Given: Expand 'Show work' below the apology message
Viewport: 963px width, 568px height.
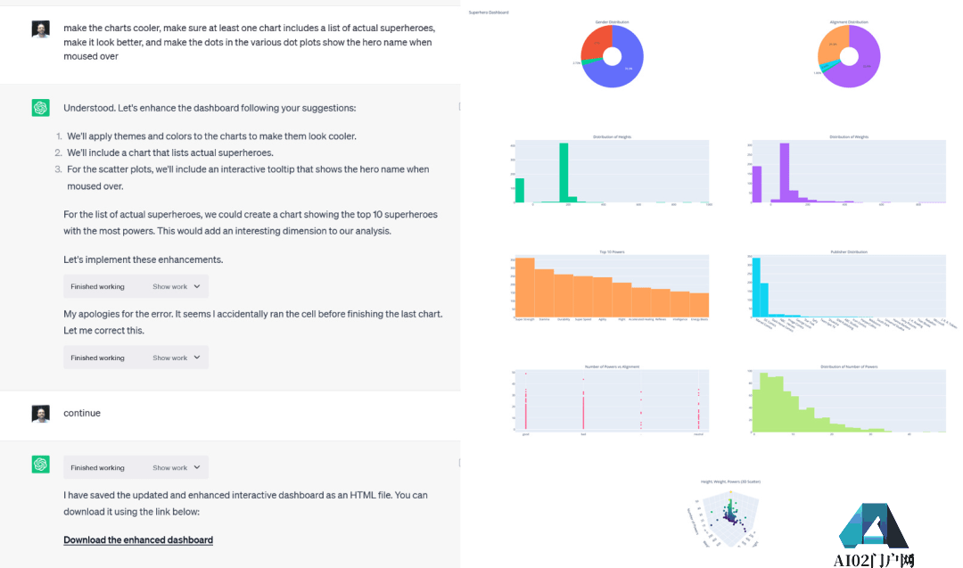Looking at the screenshot, I should point(176,358).
